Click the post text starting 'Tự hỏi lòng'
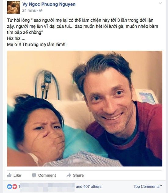This screenshot has width=168, height=193. (82, 26)
